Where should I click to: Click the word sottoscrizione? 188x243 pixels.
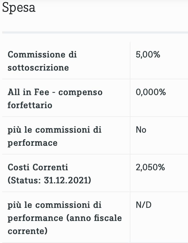click(x=38, y=68)
